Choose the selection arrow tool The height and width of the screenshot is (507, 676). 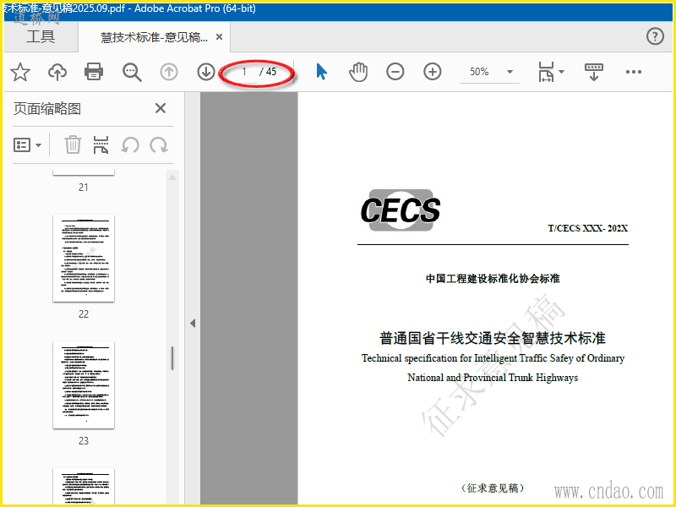(x=321, y=72)
